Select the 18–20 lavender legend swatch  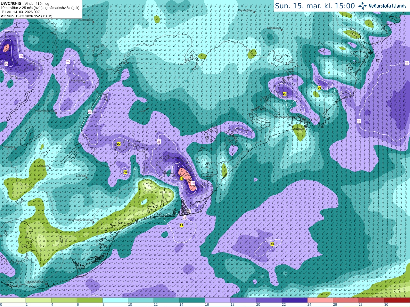coord(243,300)
